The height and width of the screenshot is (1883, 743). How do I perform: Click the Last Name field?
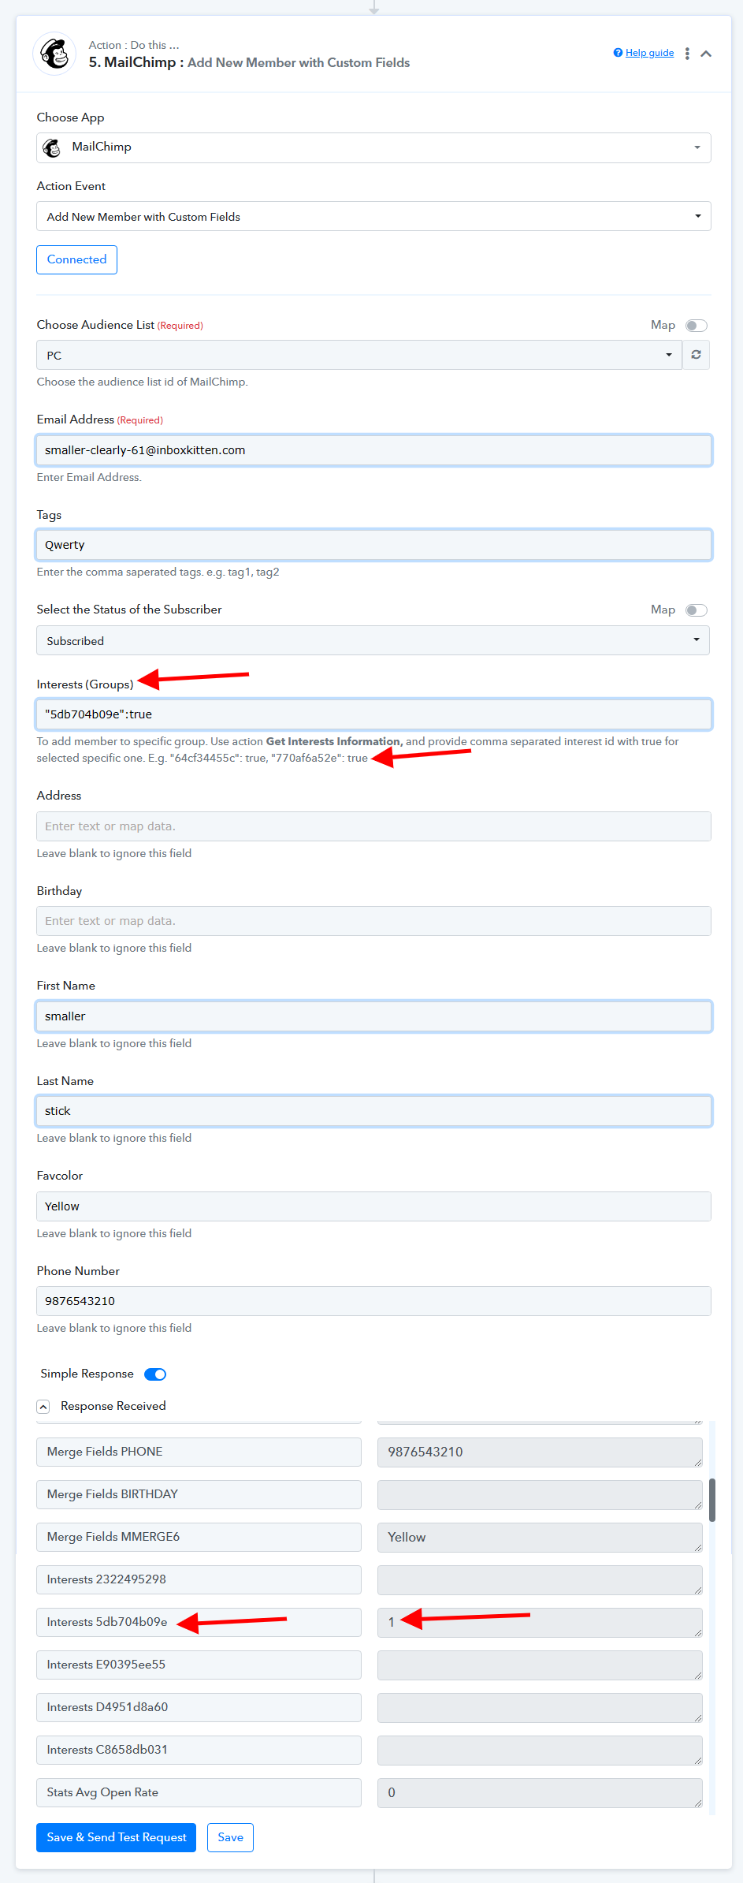point(373,1111)
